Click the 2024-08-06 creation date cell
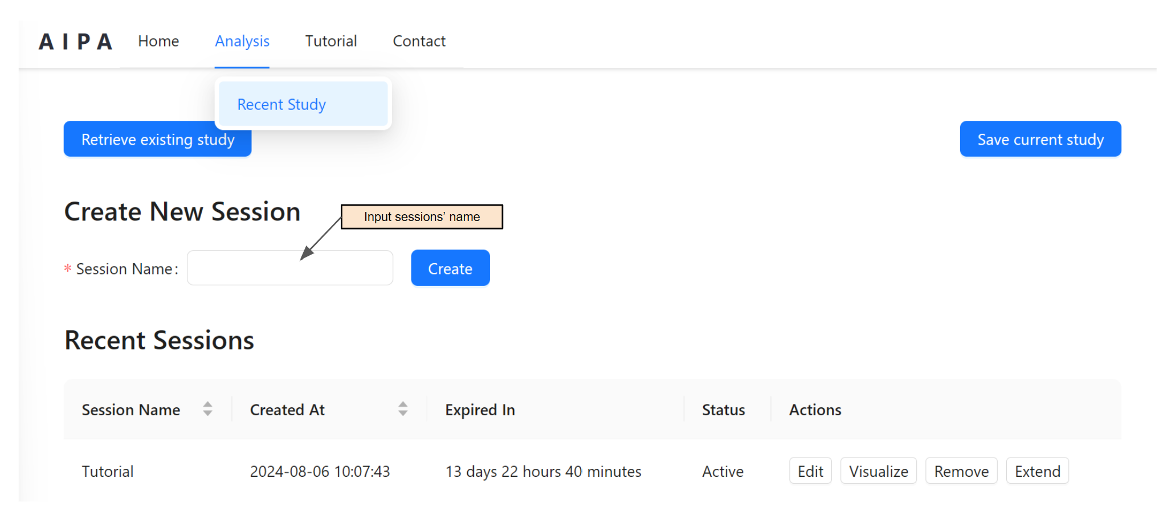The width and height of the screenshot is (1159, 515). pyautogui.click(x=320, y=472)
